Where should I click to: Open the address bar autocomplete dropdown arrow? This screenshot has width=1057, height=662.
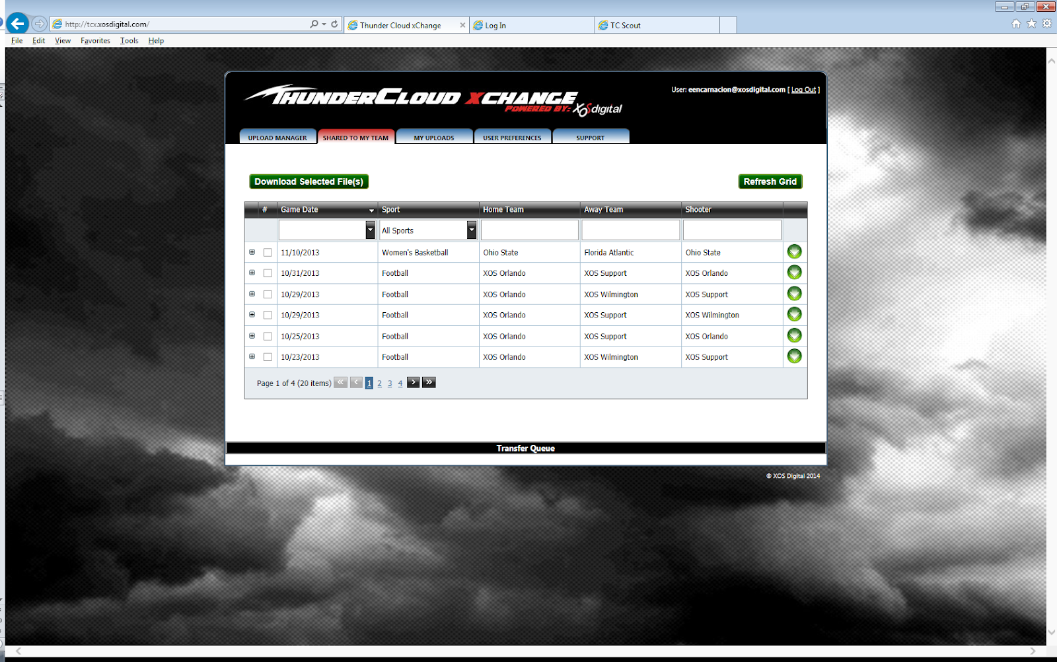coord(324,24)
